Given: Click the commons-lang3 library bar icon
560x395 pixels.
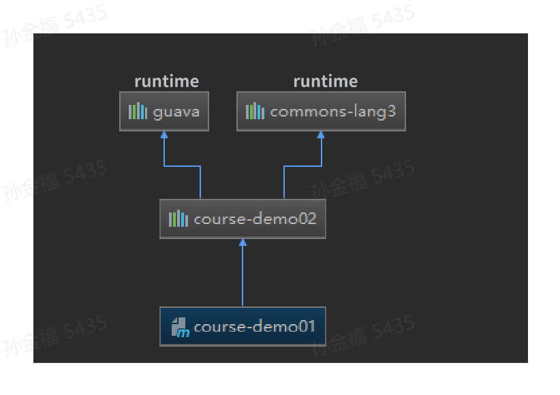Looking at the screenshot, I should (255, 111).
